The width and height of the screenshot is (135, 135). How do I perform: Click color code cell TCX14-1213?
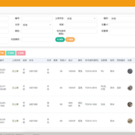91,121
